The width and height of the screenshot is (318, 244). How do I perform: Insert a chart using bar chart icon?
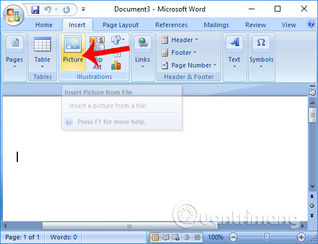click(116, 65)
